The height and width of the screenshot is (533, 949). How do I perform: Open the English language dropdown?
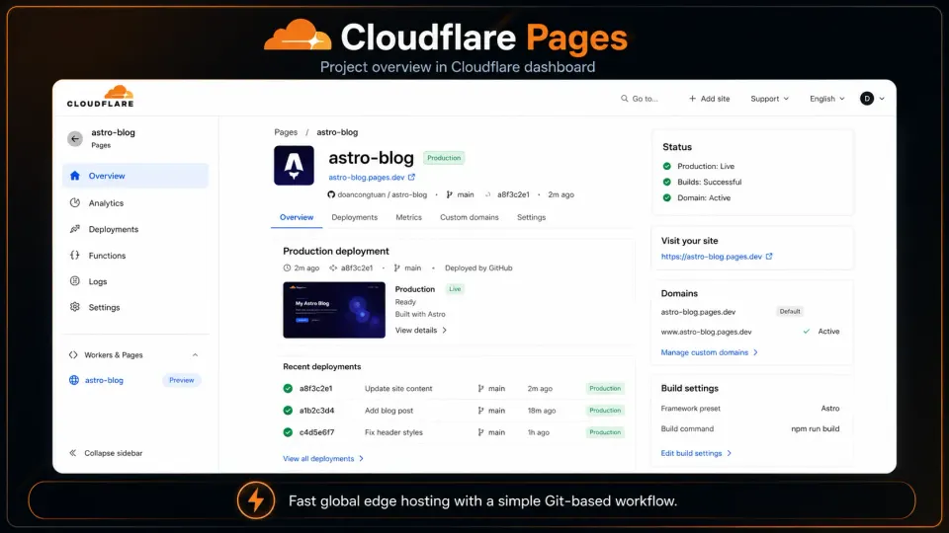pyautogui.click(x=826, y=99)
